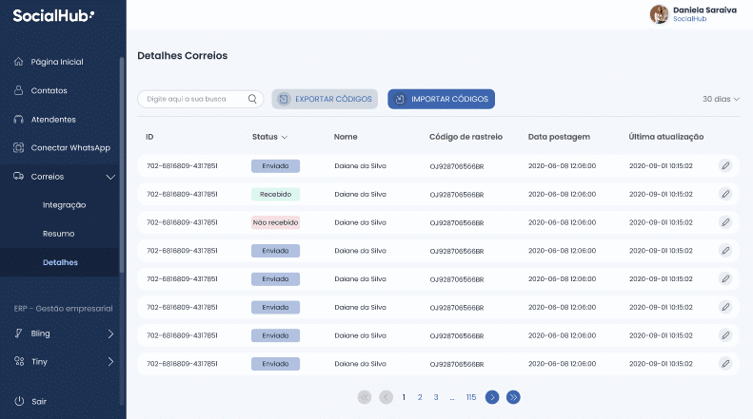Click edit pencil icon in first table row

pyautogui.click(x=725, y=165)
